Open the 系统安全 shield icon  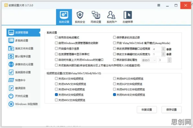coord(80,15)
